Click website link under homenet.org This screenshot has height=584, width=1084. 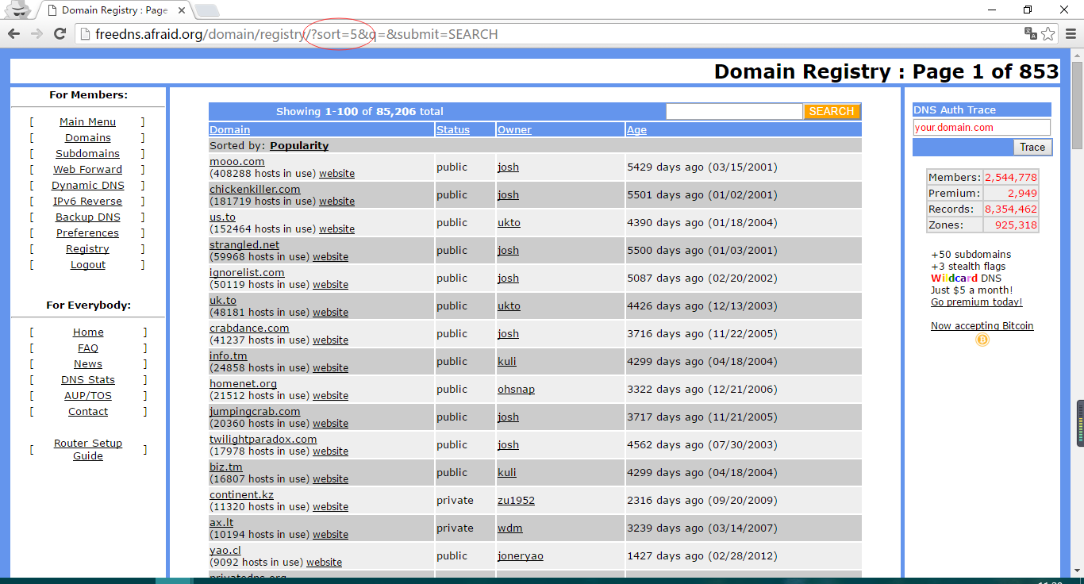point(330,396)
